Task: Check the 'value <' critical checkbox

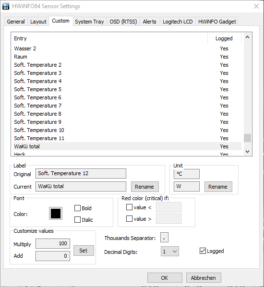Action: pyautogui.click(x=129, y=207)
